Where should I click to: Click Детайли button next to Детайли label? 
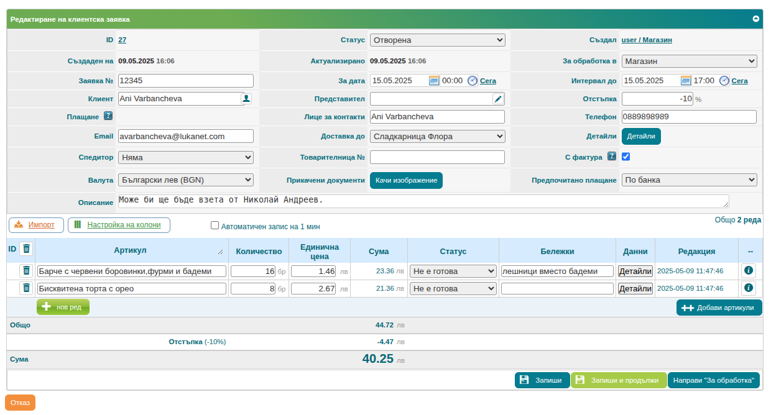[x=641, y=136]
